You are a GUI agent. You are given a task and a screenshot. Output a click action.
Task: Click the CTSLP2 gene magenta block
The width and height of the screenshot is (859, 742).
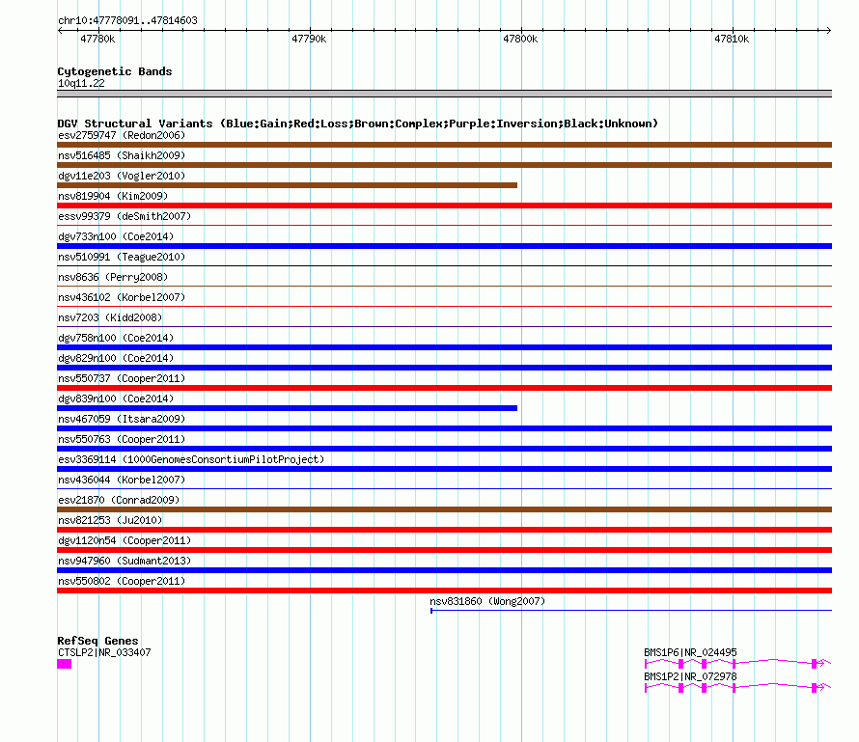[64, 664]
